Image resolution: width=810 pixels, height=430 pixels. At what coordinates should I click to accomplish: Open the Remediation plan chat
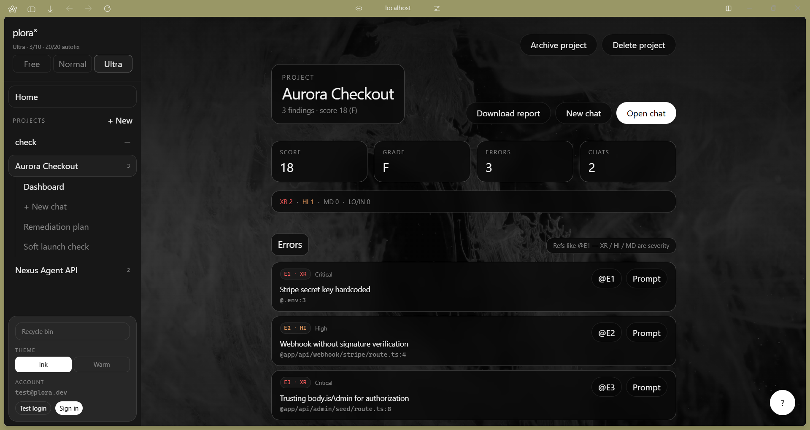[x=56, y=227]
